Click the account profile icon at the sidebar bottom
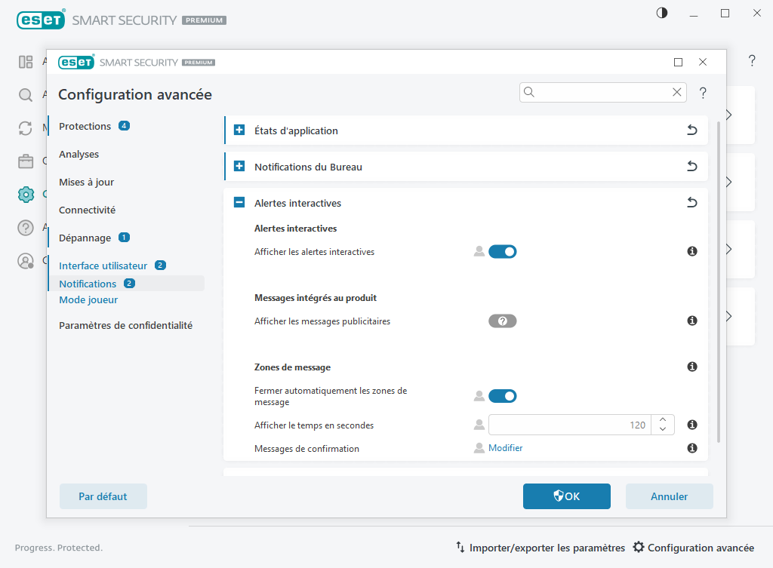The width and height of the screenshot is (773, 568). (x=26, y=261)
